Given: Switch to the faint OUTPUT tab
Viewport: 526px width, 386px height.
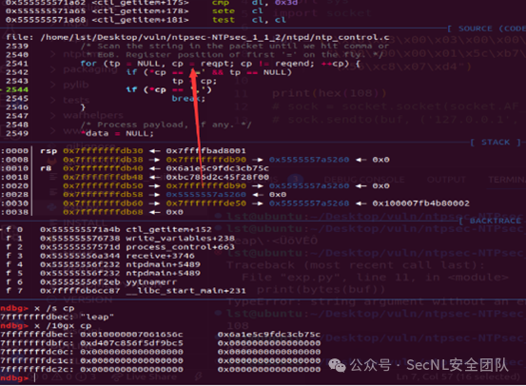Looking at the screenshot, I should click(446, 180).
